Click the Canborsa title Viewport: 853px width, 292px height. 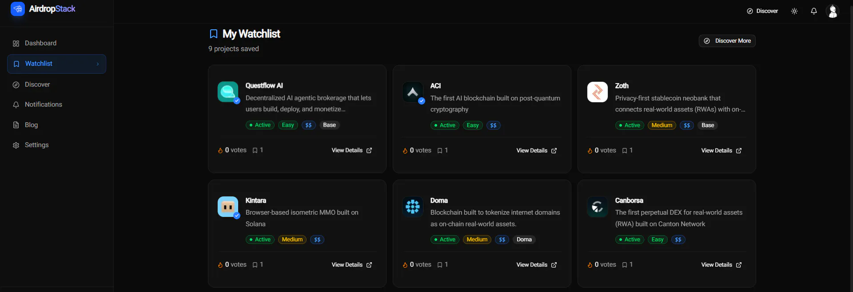pos(629,200)
